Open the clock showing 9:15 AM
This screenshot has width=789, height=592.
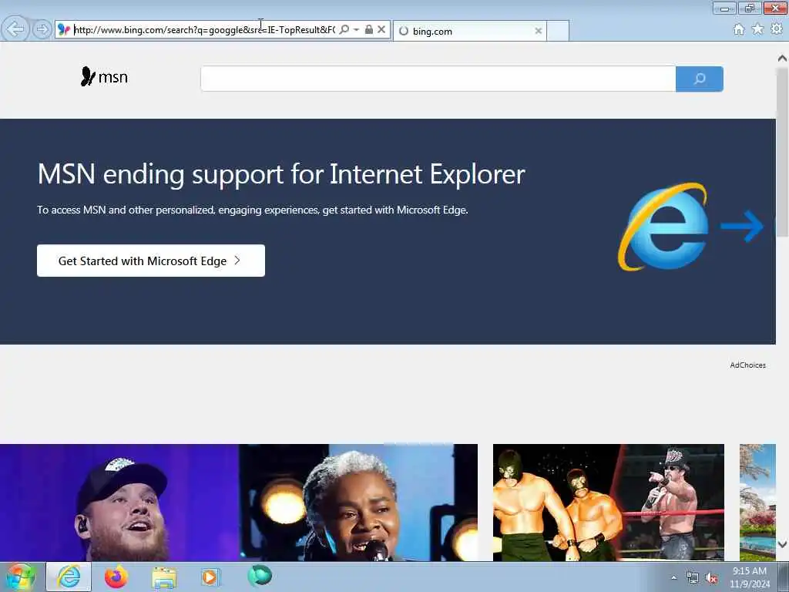(749, 577)
